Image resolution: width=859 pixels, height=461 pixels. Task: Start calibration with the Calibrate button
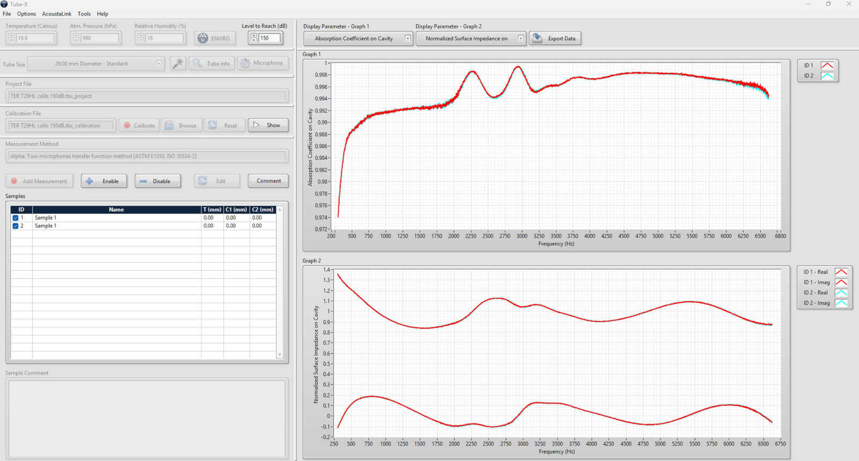[x=139, y=125]
